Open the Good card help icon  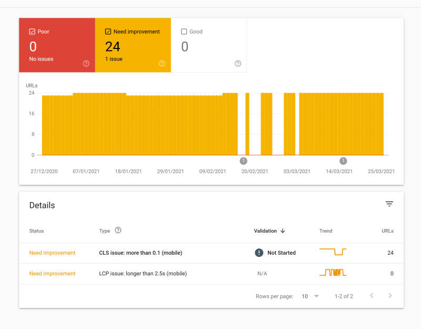click(237, 63)
